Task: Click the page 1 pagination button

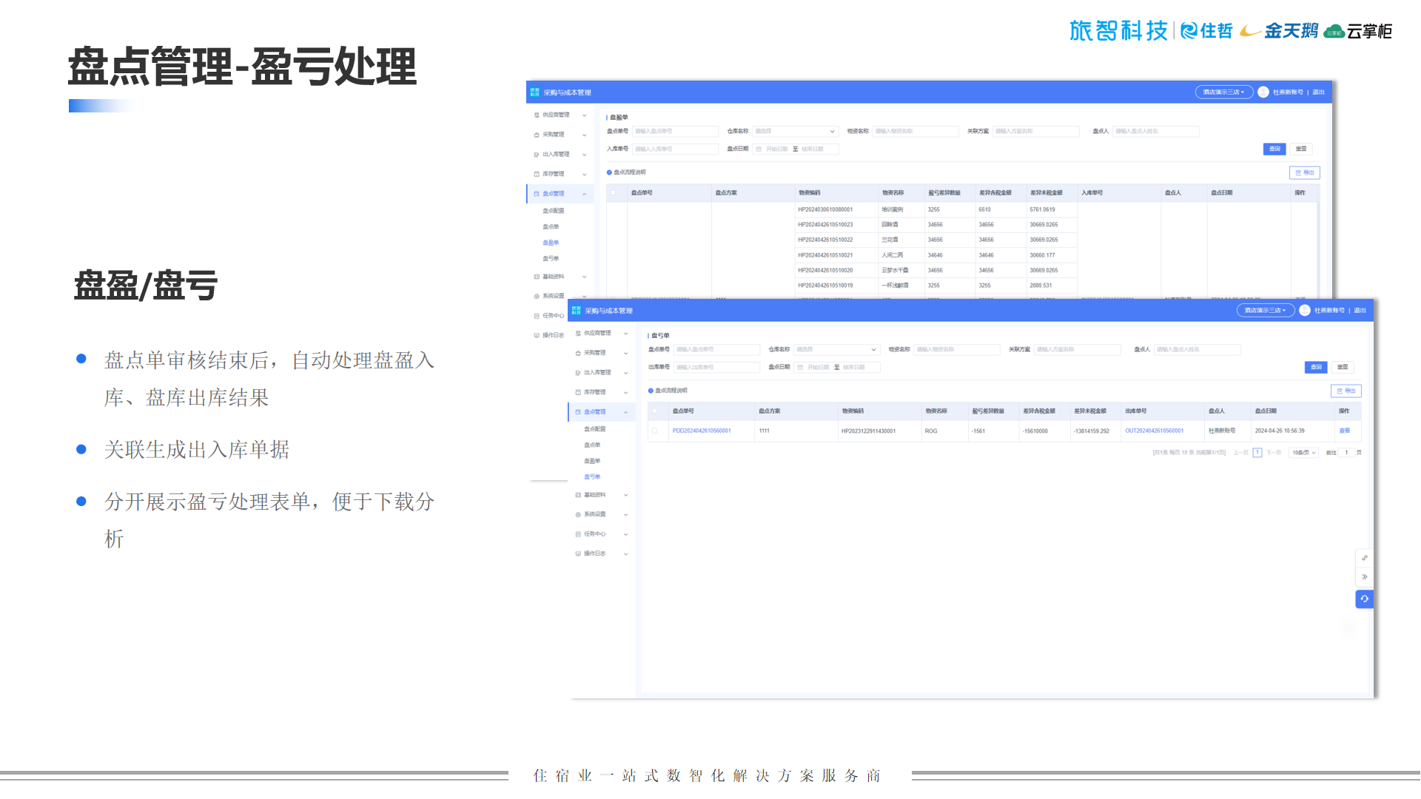Action: pyautogui.click(x=1257, y=453)
